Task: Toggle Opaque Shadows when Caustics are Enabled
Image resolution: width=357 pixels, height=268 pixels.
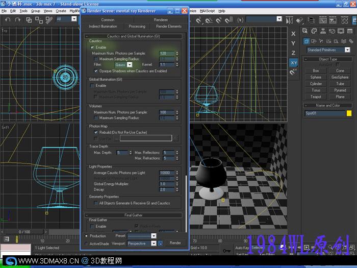Action: tap(96, 71)
